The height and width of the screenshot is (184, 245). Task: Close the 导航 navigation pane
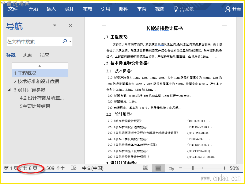pos(70,25)
